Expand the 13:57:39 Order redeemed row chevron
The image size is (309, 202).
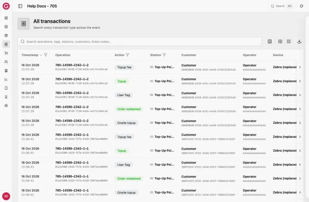(300, 109)
